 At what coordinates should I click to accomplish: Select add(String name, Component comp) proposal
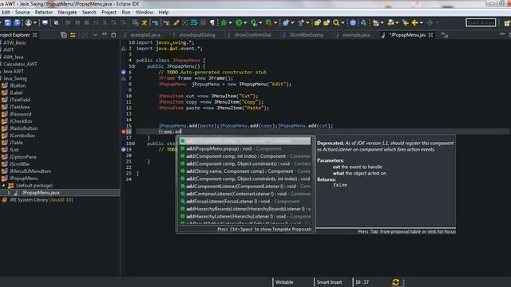pos(245,171)
